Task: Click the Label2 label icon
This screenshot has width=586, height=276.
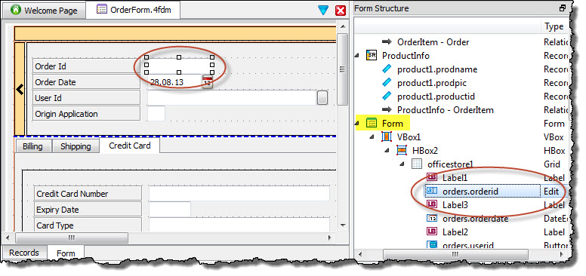Action: (x=432, y=232)
